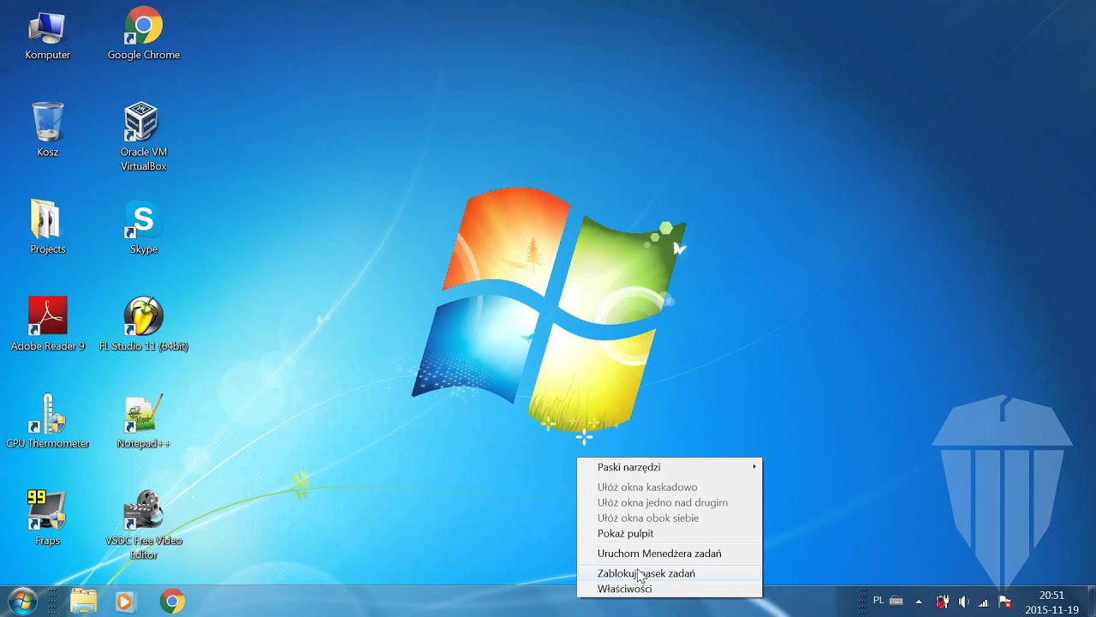
Task: Select the Skype desktop shortcut
Action: [143, 227]
